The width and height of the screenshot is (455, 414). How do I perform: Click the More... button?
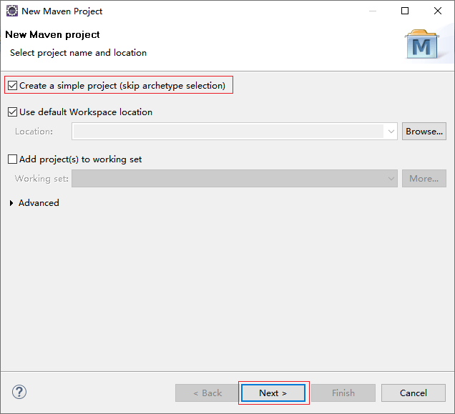point(424,179)
